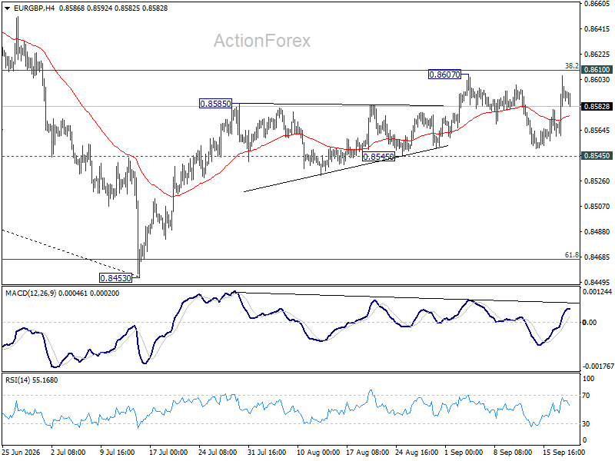Click the 1 Sep 00:00 time axis label
The width and height of the screenshot is (615, 461).
(x=464, y=453)
